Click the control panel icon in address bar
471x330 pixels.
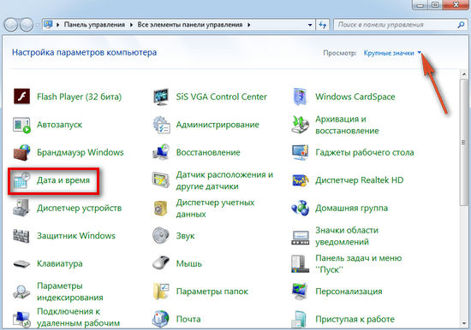pos(48,25)
